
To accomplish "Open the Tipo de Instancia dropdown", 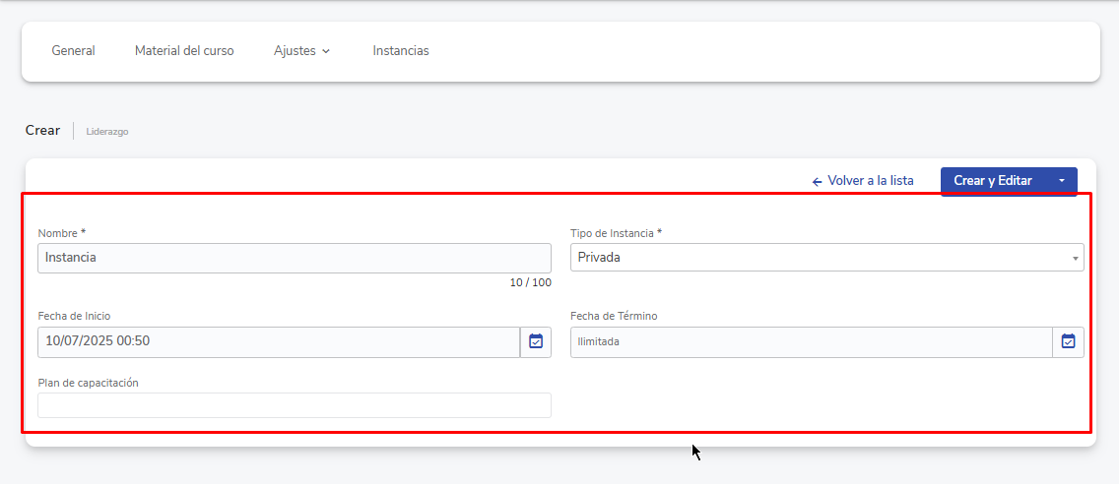I will click(x=827, y=258).
